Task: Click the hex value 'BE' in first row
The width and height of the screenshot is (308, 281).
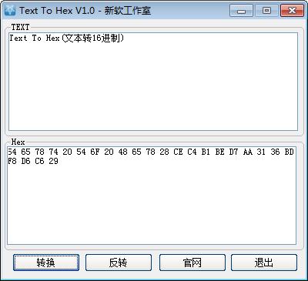Action: [219, 152]
